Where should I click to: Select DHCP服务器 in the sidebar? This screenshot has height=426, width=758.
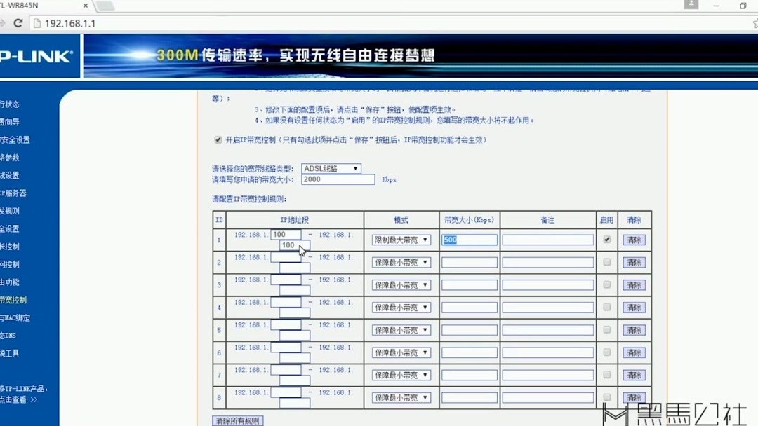coord(14,193)
